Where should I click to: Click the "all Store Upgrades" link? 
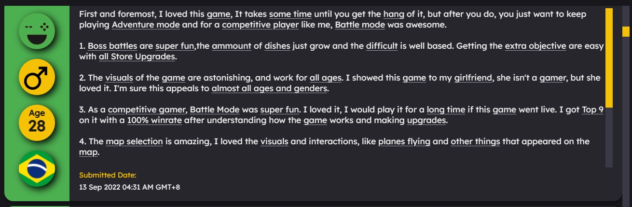pos(137,57)
